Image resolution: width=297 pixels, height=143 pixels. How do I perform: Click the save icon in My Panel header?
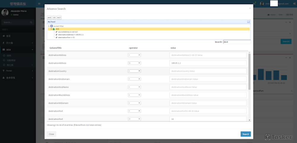(248, 22)
